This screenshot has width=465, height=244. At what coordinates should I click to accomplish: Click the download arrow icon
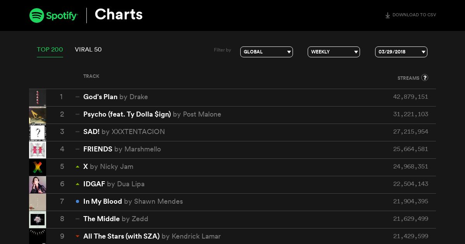[x=387, y=15]
